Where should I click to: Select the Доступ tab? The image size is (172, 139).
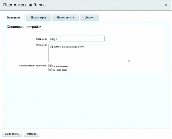(x=90, y=18)
